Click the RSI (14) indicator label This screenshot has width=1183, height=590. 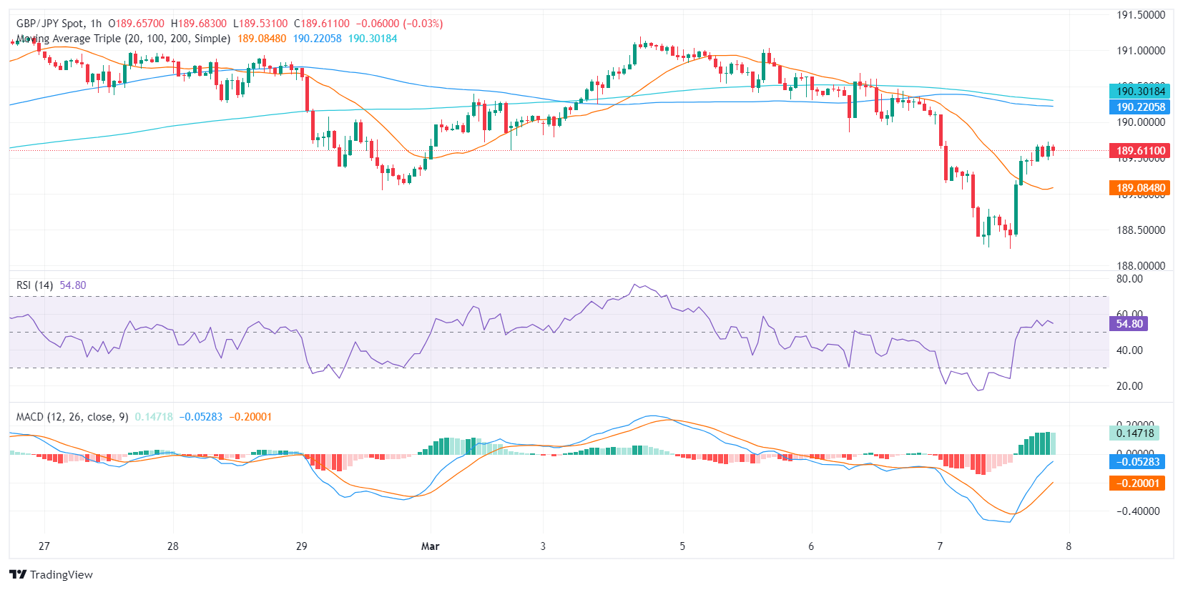[x=35, y=285]
